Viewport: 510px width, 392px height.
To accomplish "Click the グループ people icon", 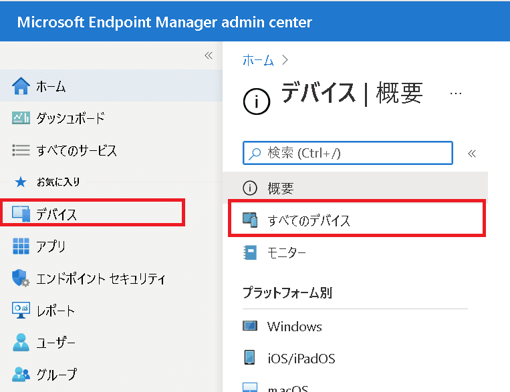I will pyautogui.click(x=21, y=374).
